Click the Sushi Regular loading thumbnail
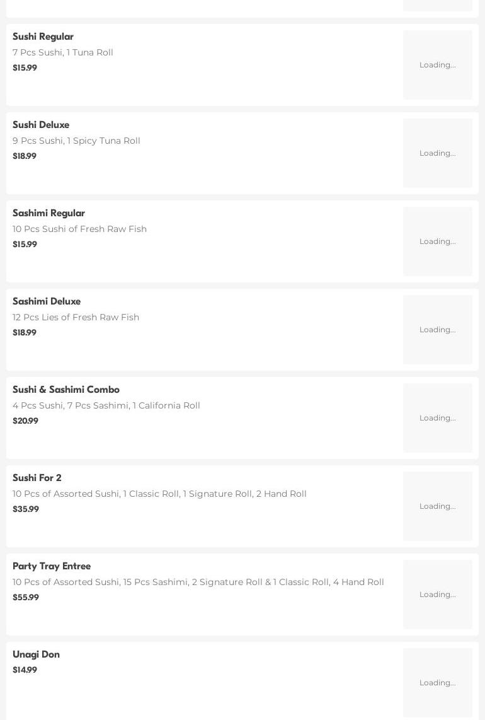Viewport: 485px width, 720px height. tap(437, 65)
